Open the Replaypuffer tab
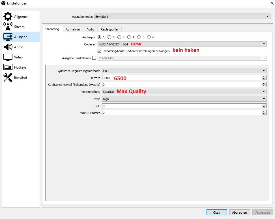The width and height of the screenshot is (275, 219). coord(109,29)
